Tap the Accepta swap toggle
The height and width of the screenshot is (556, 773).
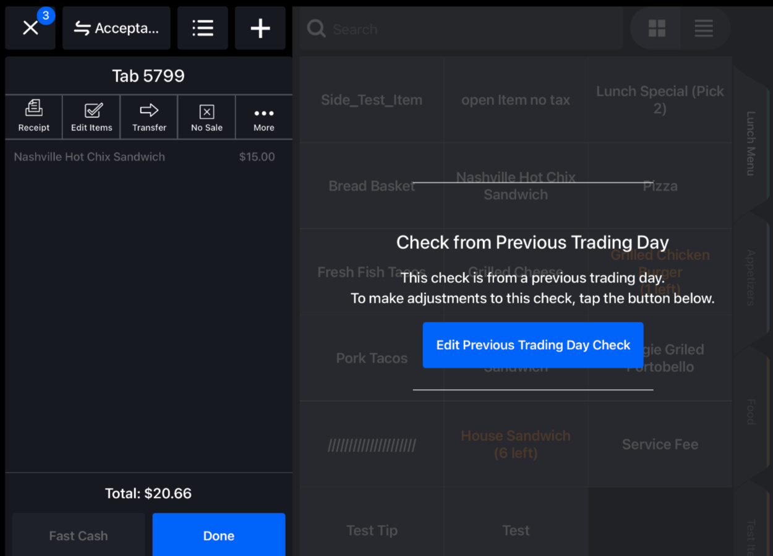[x=116, y=28]
